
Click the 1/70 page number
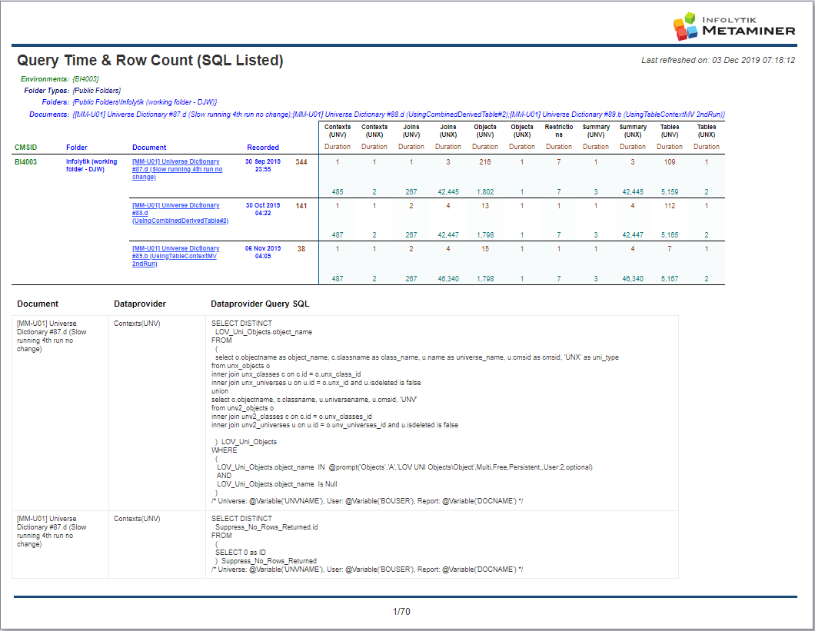coord(401,612)
